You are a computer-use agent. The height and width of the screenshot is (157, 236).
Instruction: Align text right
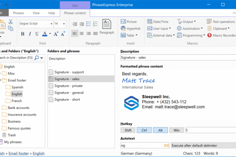click(x=88, y=33)
